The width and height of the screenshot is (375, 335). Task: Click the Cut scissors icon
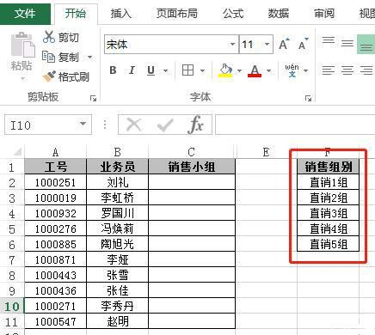click(49, 37)
